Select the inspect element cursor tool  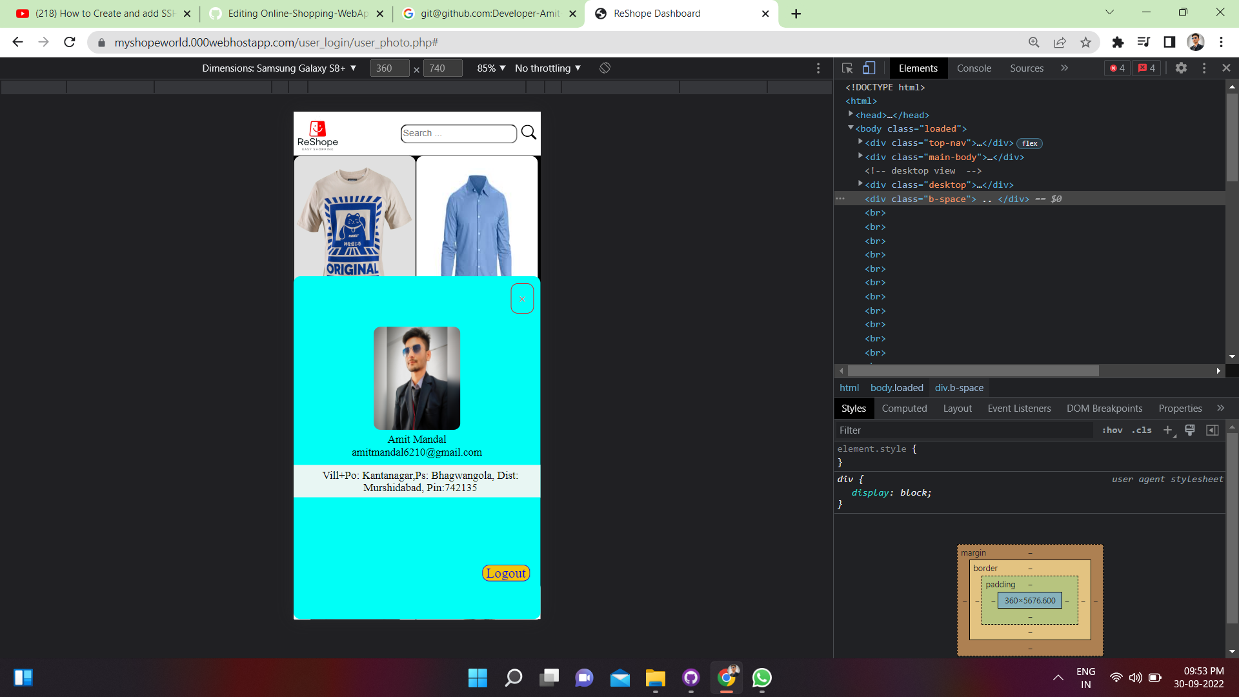pos(847,68)
